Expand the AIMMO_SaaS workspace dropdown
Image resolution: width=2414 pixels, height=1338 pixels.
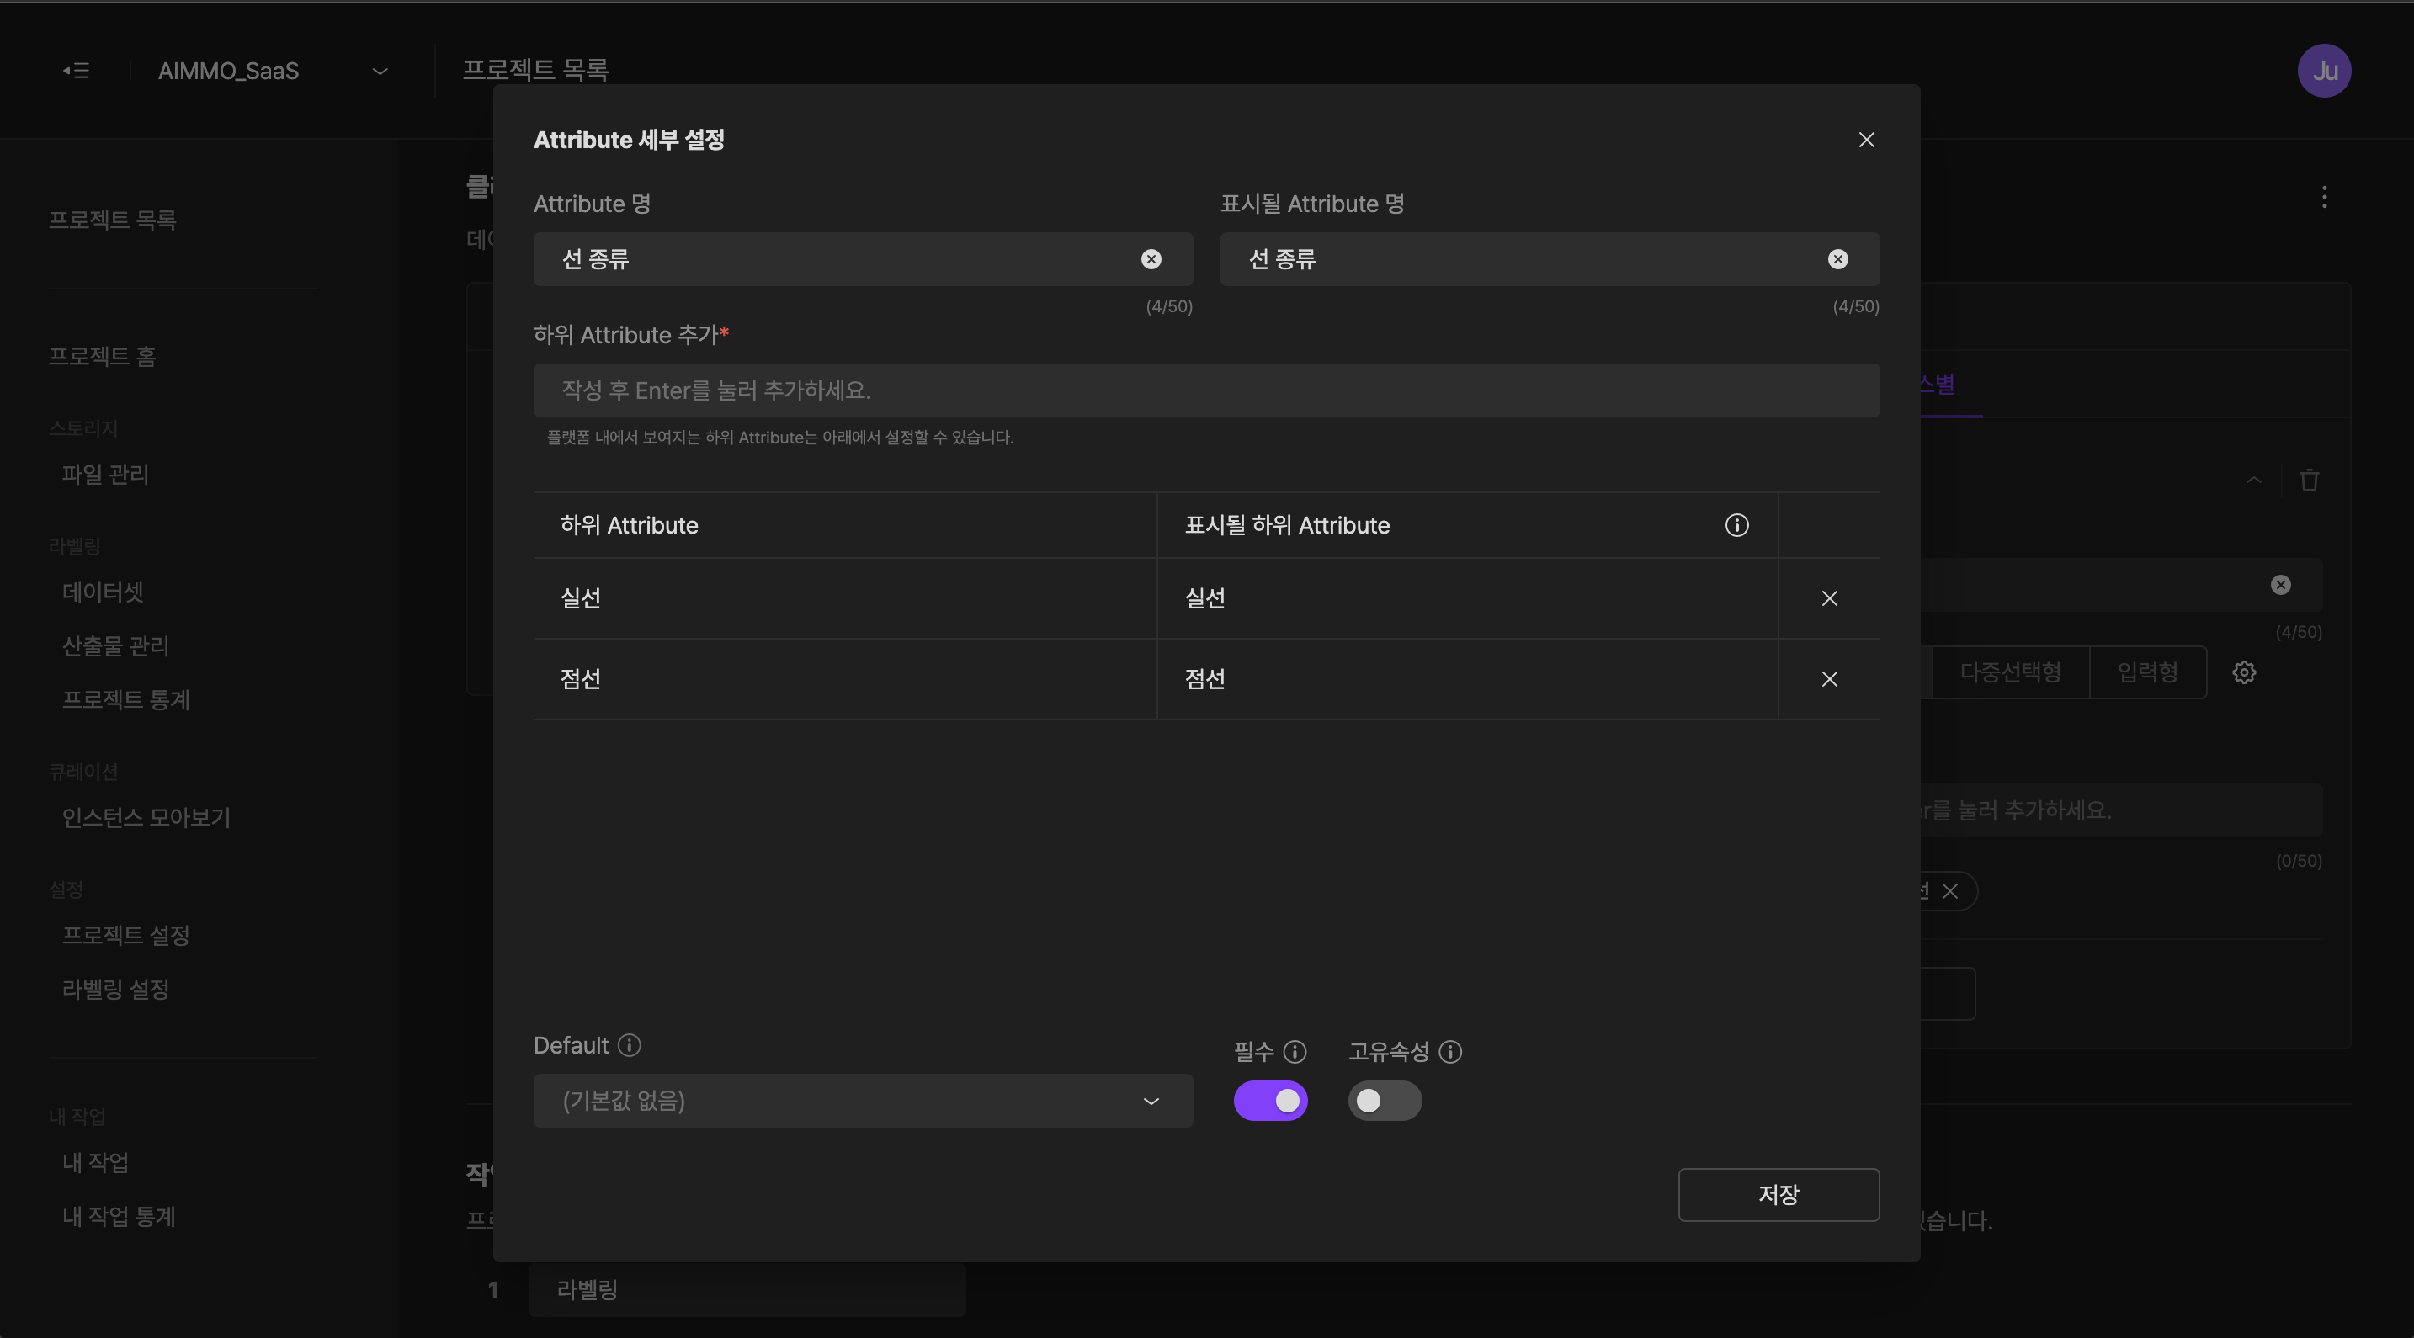pyautogui.click(x=380, y=72)
